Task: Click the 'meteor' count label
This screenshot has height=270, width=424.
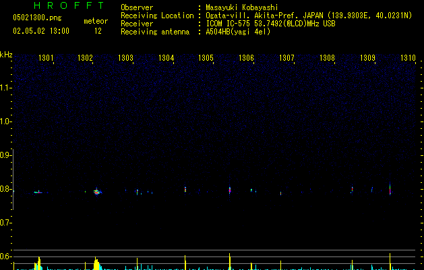Action: [96, 21]
